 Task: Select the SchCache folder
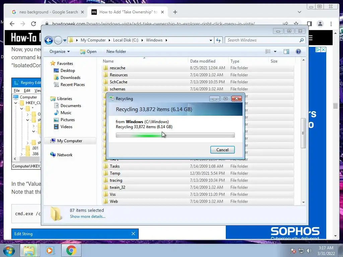198,82
